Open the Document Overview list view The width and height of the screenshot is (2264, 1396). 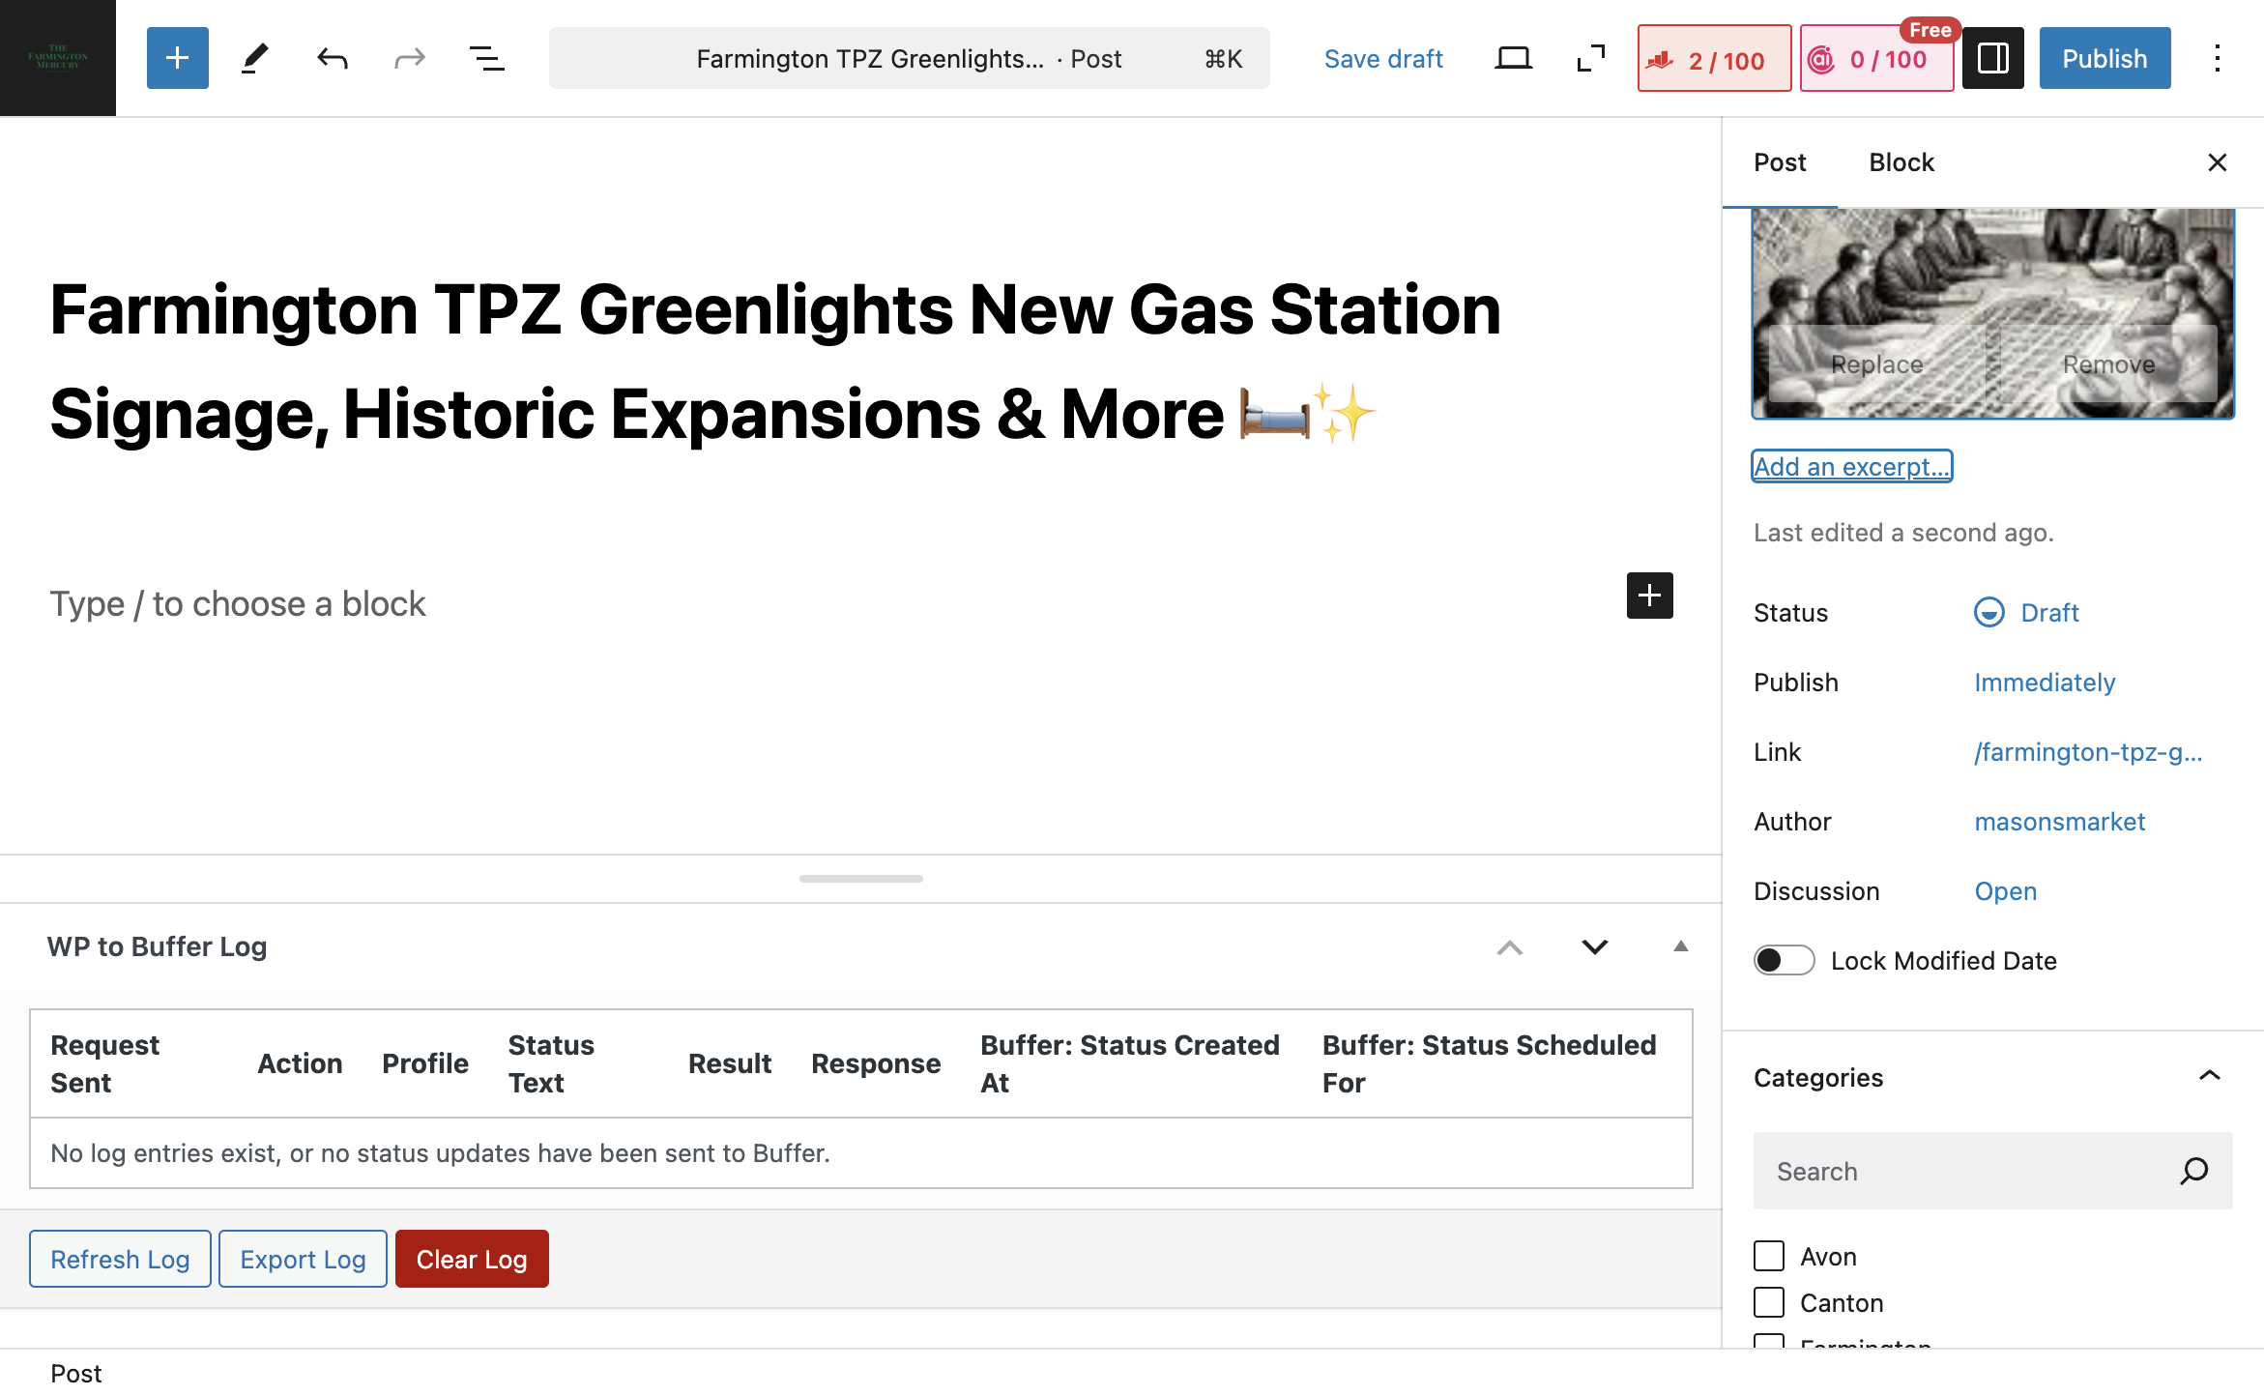click(486, 58)
